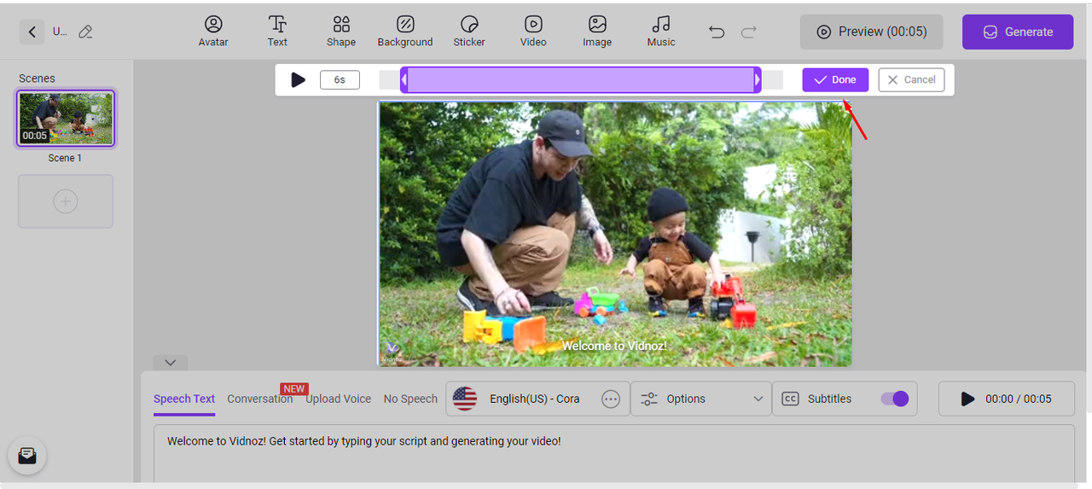This screenshot has height=489, width=1092.
Task: Open voice more options ellipsis
Action: point(611,399)
